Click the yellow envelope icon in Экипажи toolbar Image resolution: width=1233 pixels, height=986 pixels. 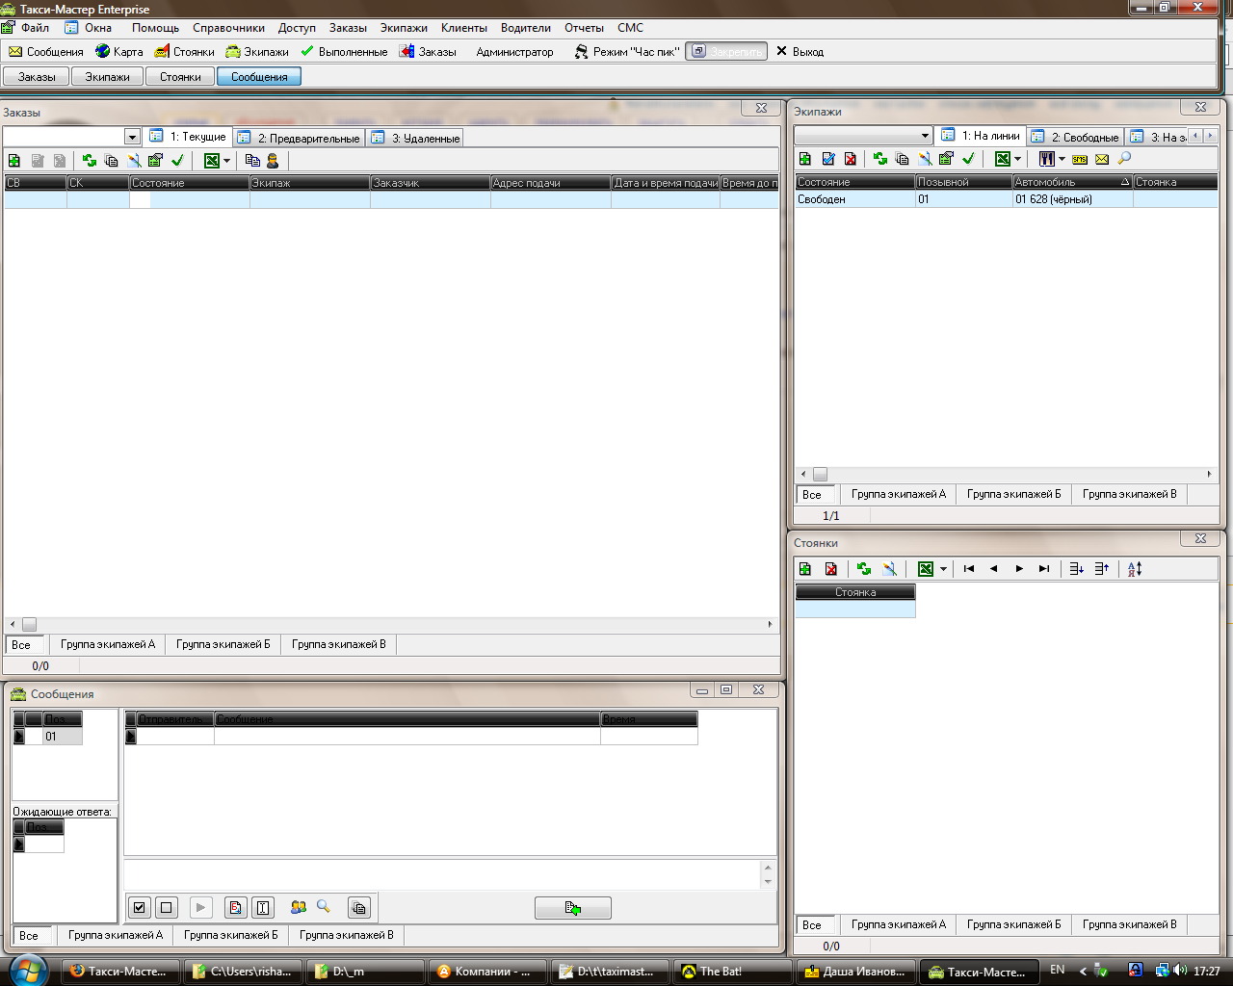point(1102,159)
